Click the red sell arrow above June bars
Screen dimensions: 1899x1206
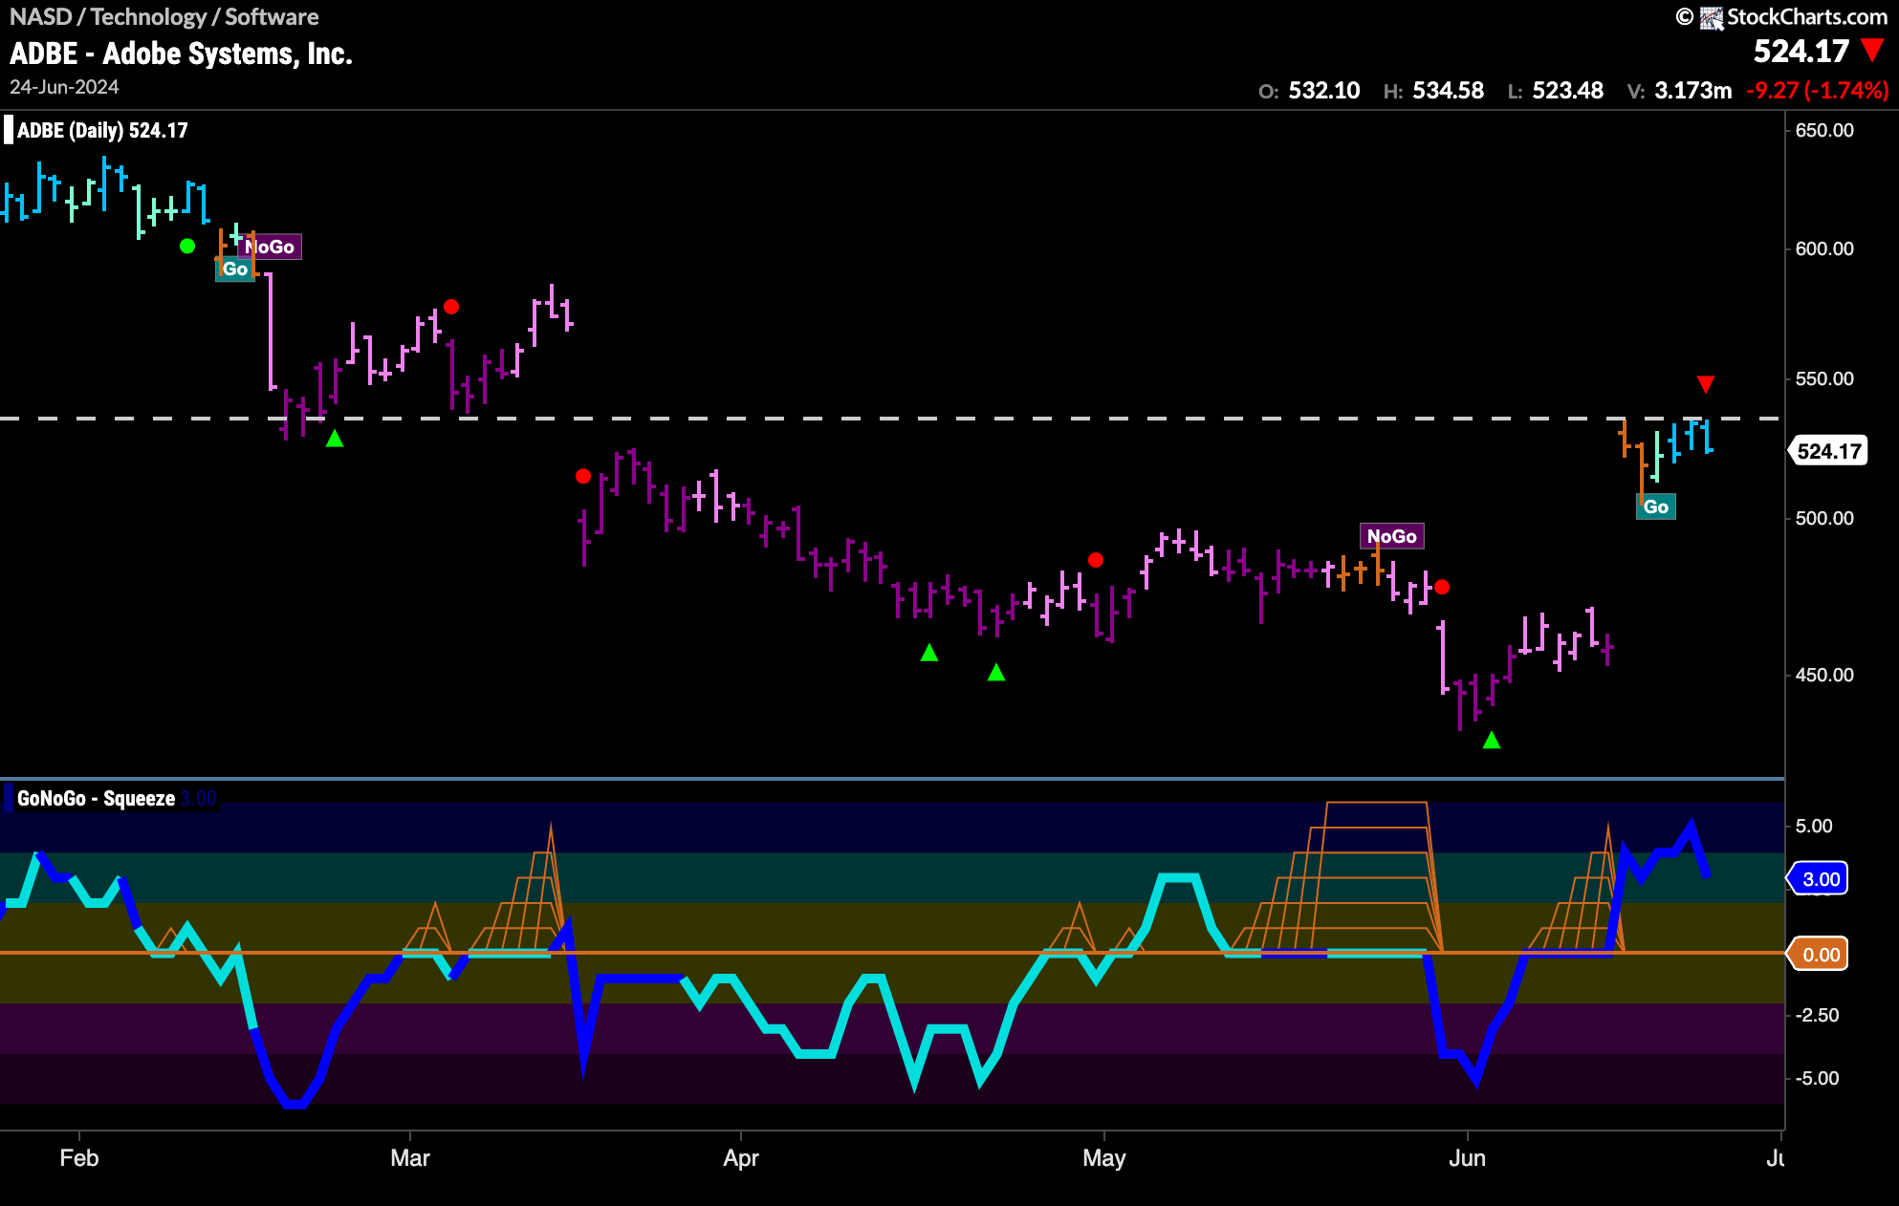(1706, 384)
